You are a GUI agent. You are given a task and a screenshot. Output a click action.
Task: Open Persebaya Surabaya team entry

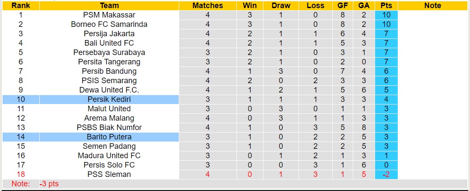(x=109, y=52)
